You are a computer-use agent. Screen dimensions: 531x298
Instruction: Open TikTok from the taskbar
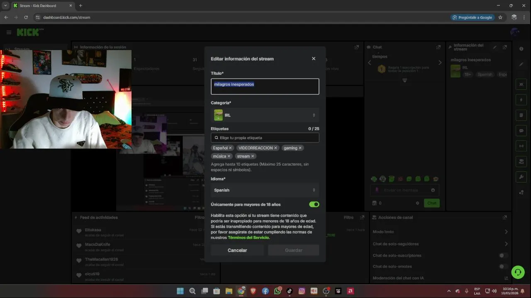point(290,291)
